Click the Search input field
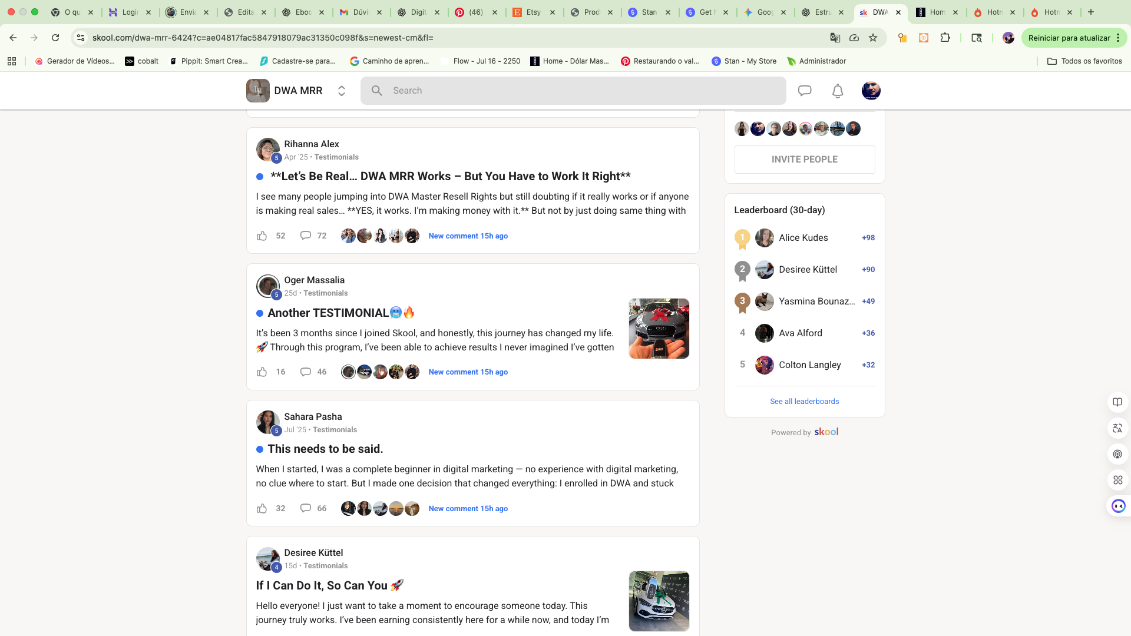 click(x=573, y=91)
